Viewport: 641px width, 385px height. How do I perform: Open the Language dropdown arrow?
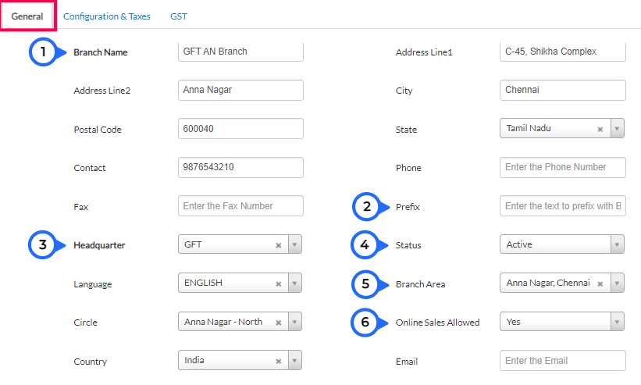point(294,283)
